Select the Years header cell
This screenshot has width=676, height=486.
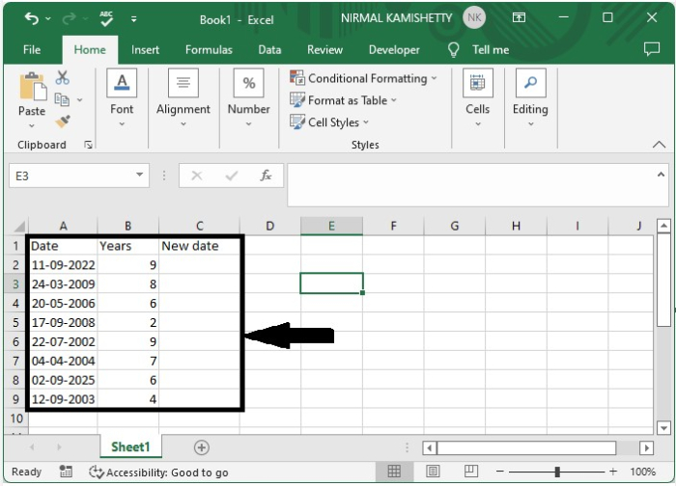128,246
